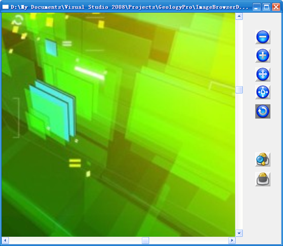Click the vertical scrollbar thumb
The height and width of the screenshot is (246, 283).
click(239, 90)
